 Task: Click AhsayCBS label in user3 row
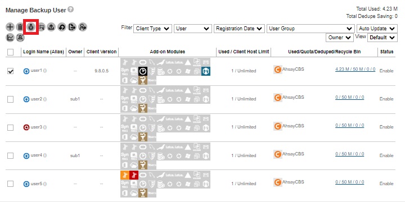point(293,126)
